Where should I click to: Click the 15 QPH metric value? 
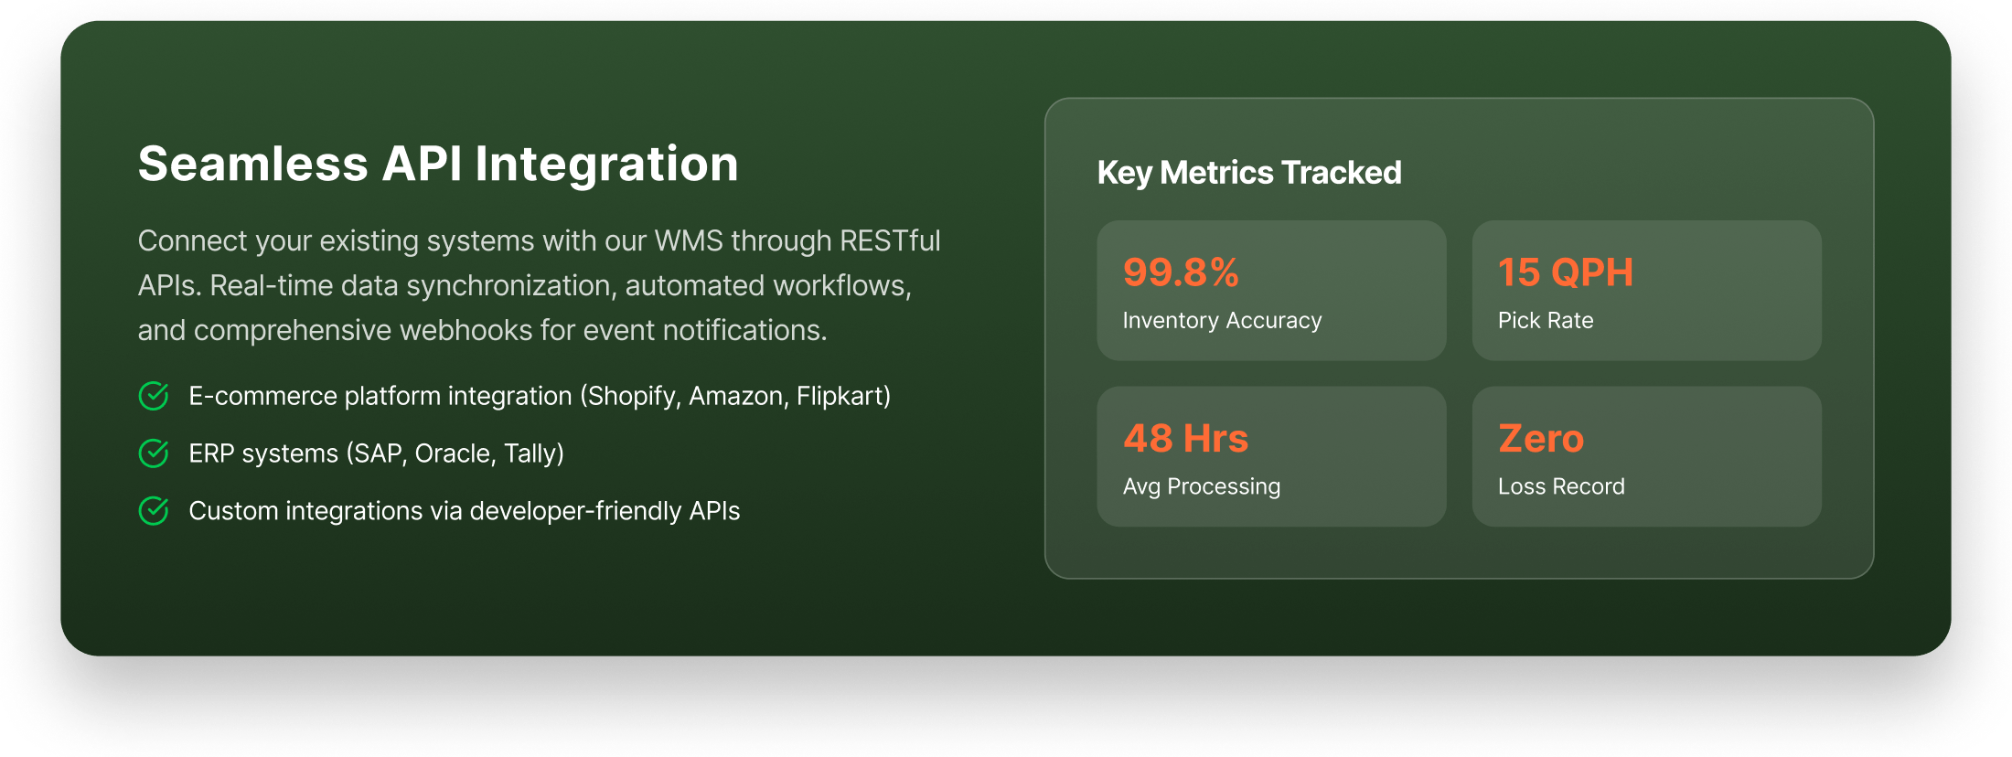point(1565,272)
